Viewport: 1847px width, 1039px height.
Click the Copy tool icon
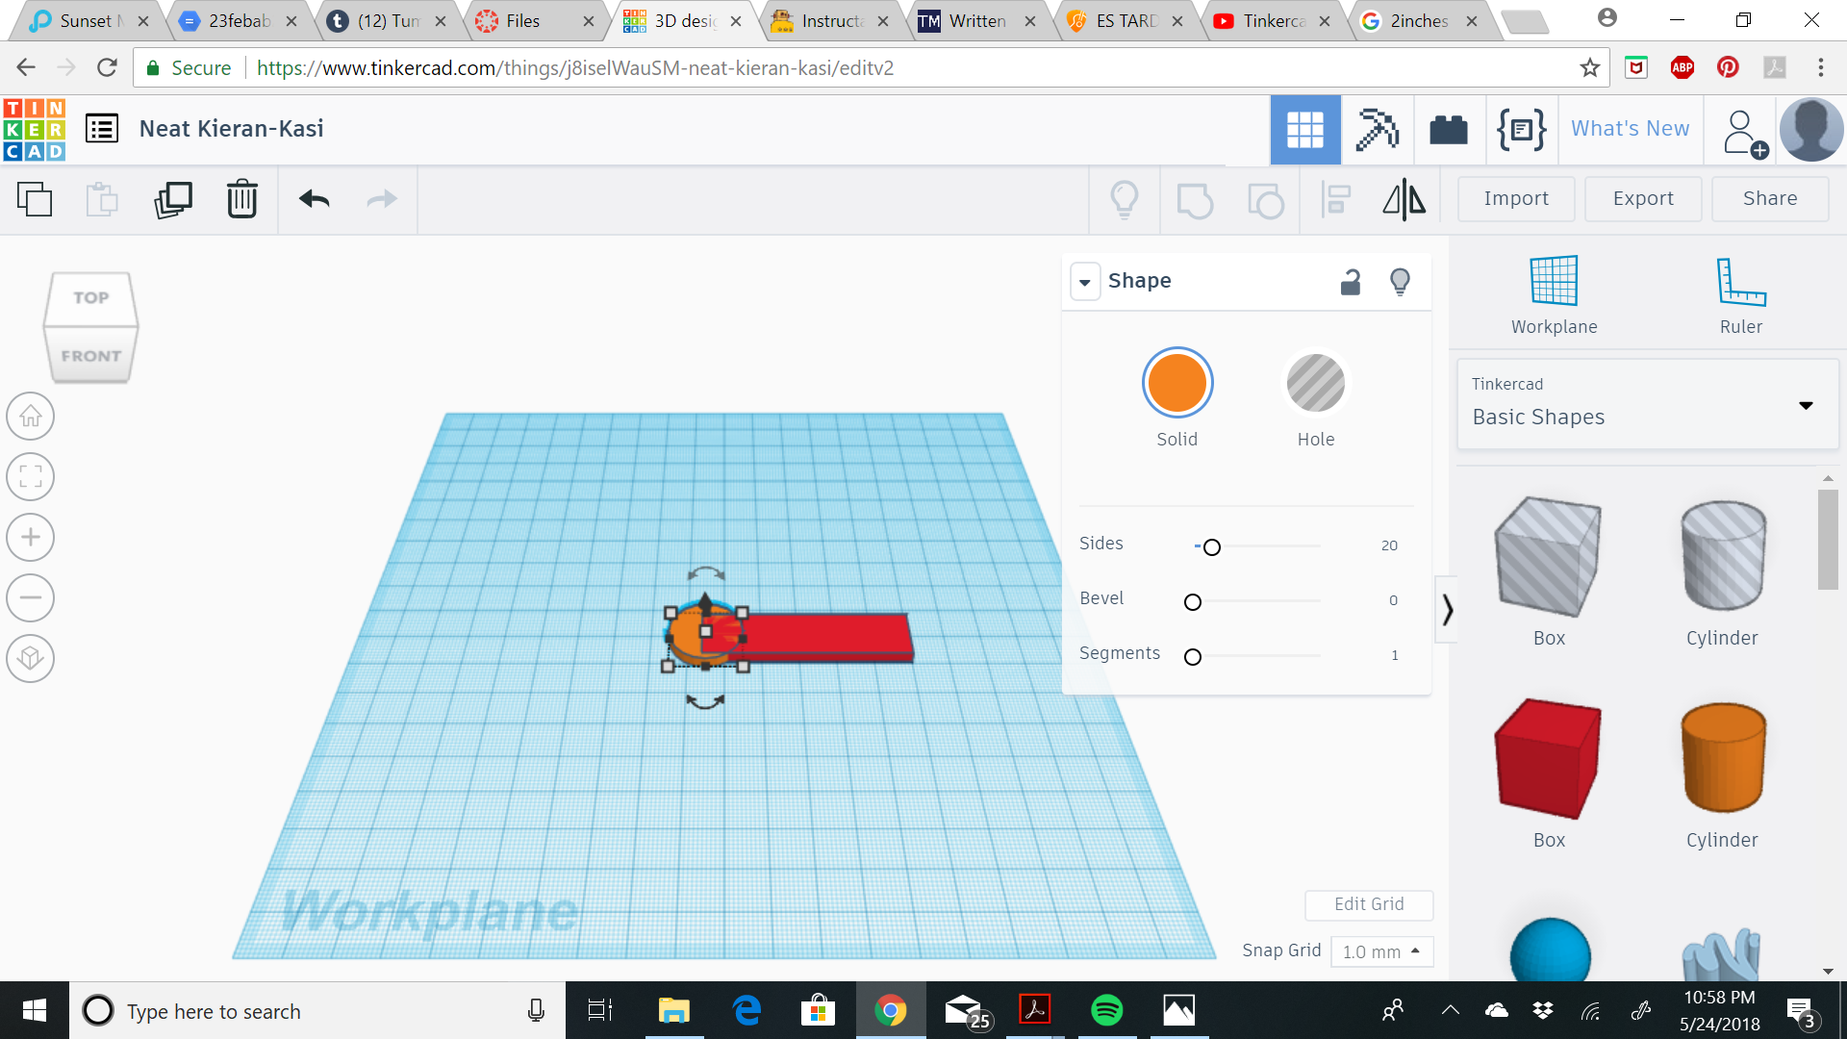coord(35,199)
